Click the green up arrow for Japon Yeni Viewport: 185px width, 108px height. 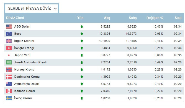click(82, 55)
